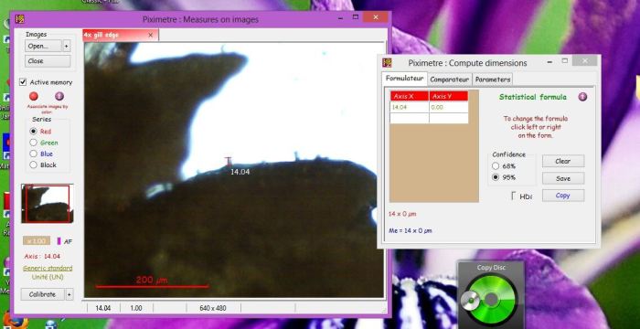Image resolution: width=640 pixels, height=329 pixels.
Task: Expand the plus button next to Open
Action: pyautogui.click(x=67, y=46)
